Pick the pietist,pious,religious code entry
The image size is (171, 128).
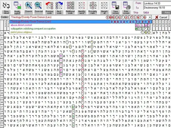click(x=81, y=32)
